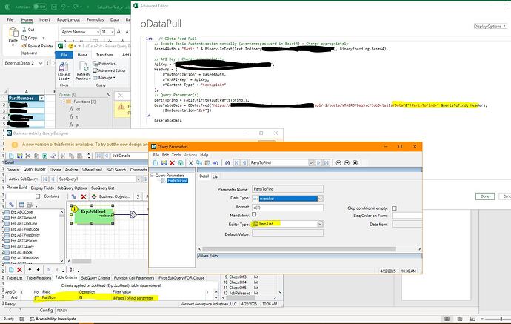511x324 pixels.
Task: Click Done button in Advanced Editor
Action: point(485,196)
